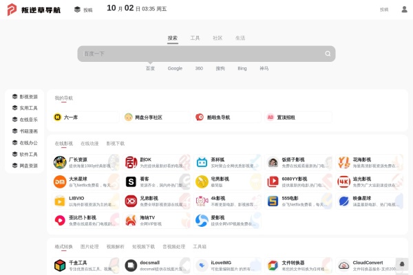Open 看客 black S icon
This screenshot has height=275, width=413.
tap(131, 181)
